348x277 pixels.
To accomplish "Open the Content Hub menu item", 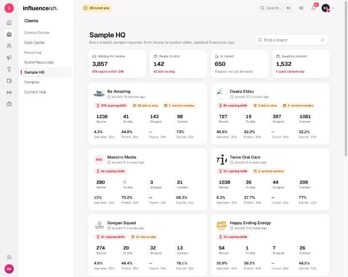I will [x=35, y=92].
